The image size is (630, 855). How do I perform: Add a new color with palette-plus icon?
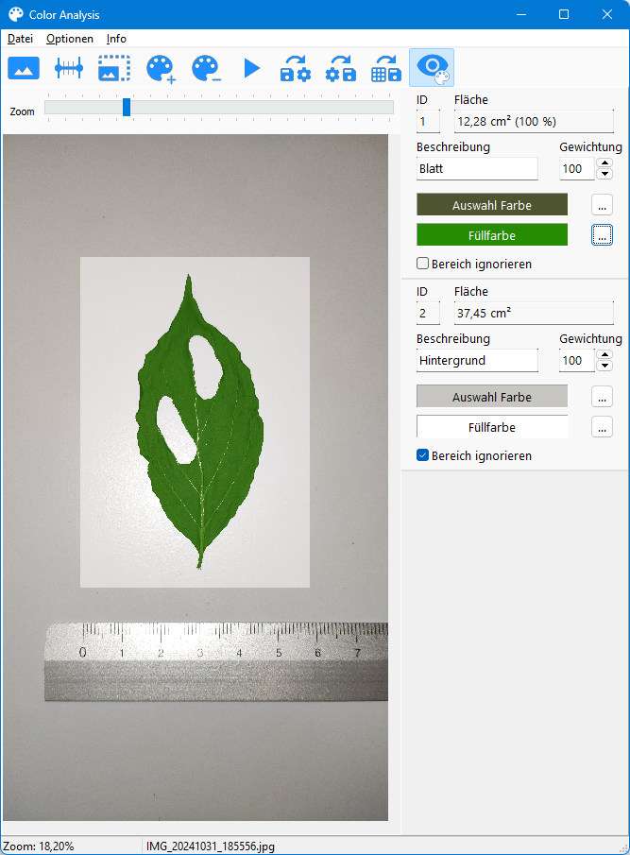click(x=161, y=68)
